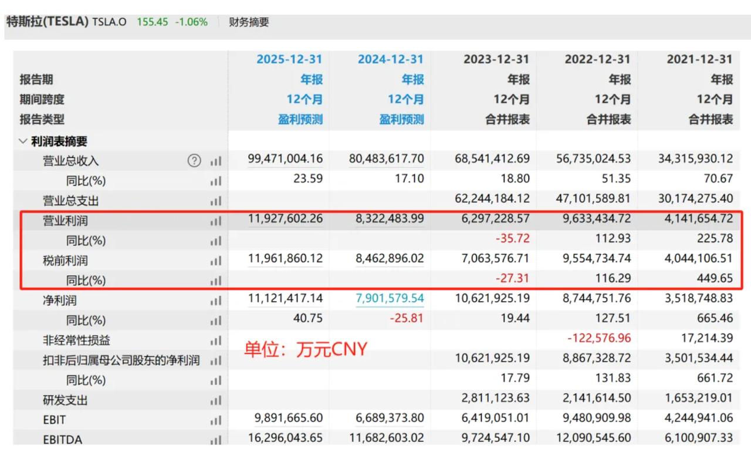Viewport: 751px width, 449px height.
Task: Collapse the 利润表摘要 section
Action: point(23,141)
